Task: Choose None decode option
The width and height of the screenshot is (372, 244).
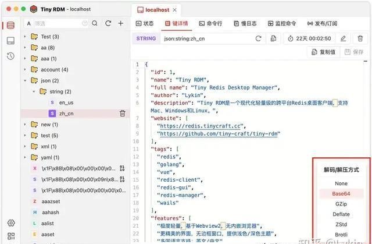Action: click(341, 183)
